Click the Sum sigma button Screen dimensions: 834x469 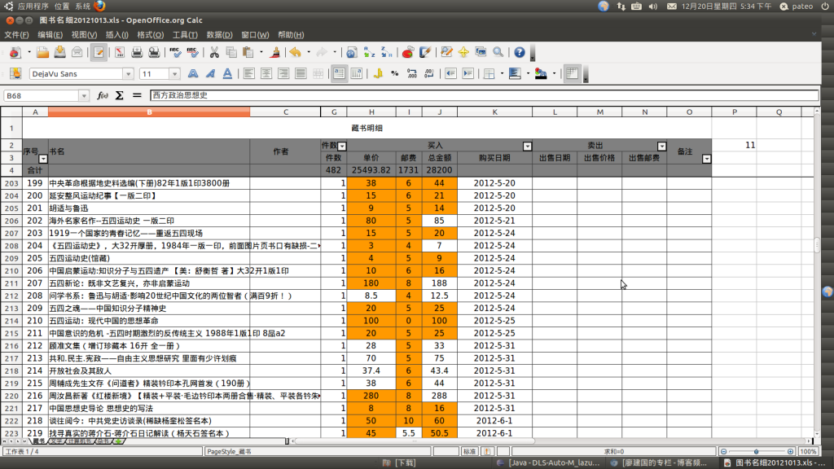(120, 96)
